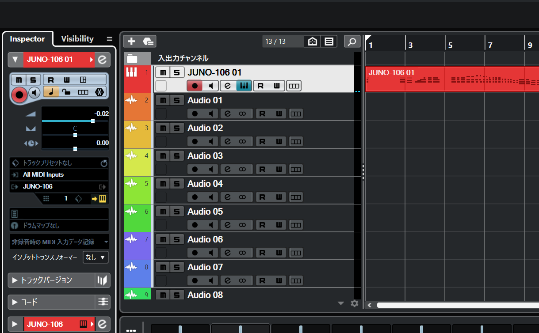Open the track preset folder-plus icon
The height and width of the screenshot is (333, 539).
click(x=148, y=42)
